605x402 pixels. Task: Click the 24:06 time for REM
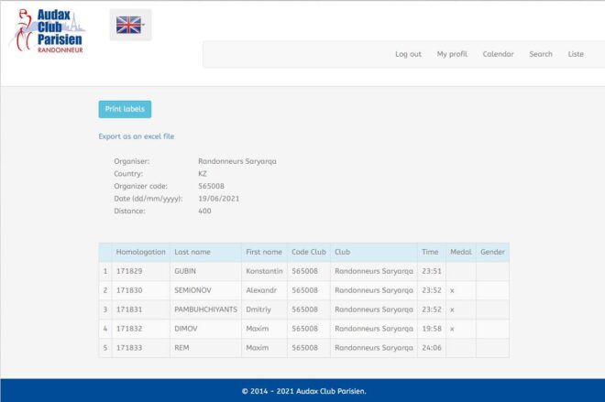click(x=431, y=348)
